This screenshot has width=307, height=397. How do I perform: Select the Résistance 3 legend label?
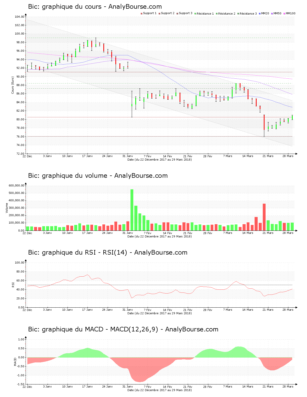click(x=248, y=14)
